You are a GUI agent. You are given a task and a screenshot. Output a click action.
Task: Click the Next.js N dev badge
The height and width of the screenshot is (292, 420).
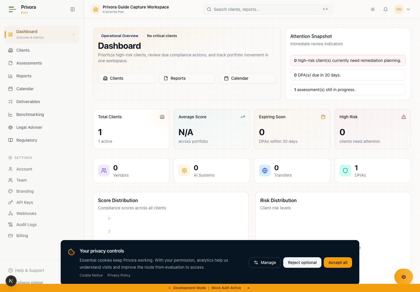tap(11, 281)
